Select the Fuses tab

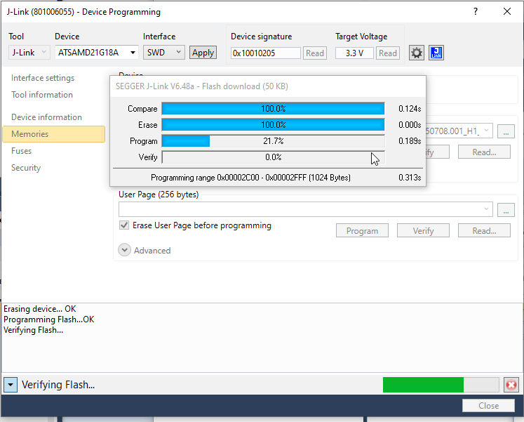pyautogui.click(x=21, y=151)
